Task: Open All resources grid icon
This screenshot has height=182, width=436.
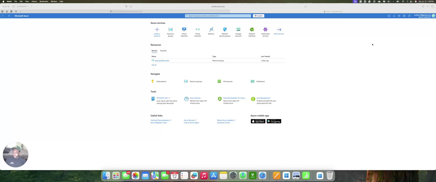Action: click(x=219, y=81)
